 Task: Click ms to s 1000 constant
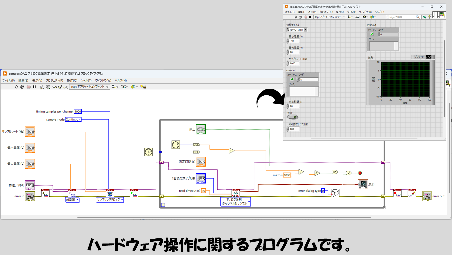click(x=287, y=175)
